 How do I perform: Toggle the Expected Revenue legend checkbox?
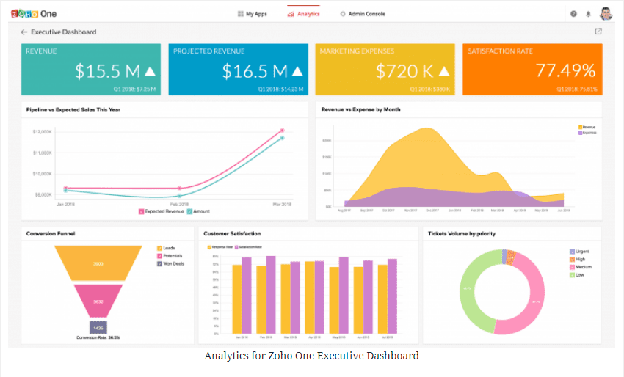142,211
